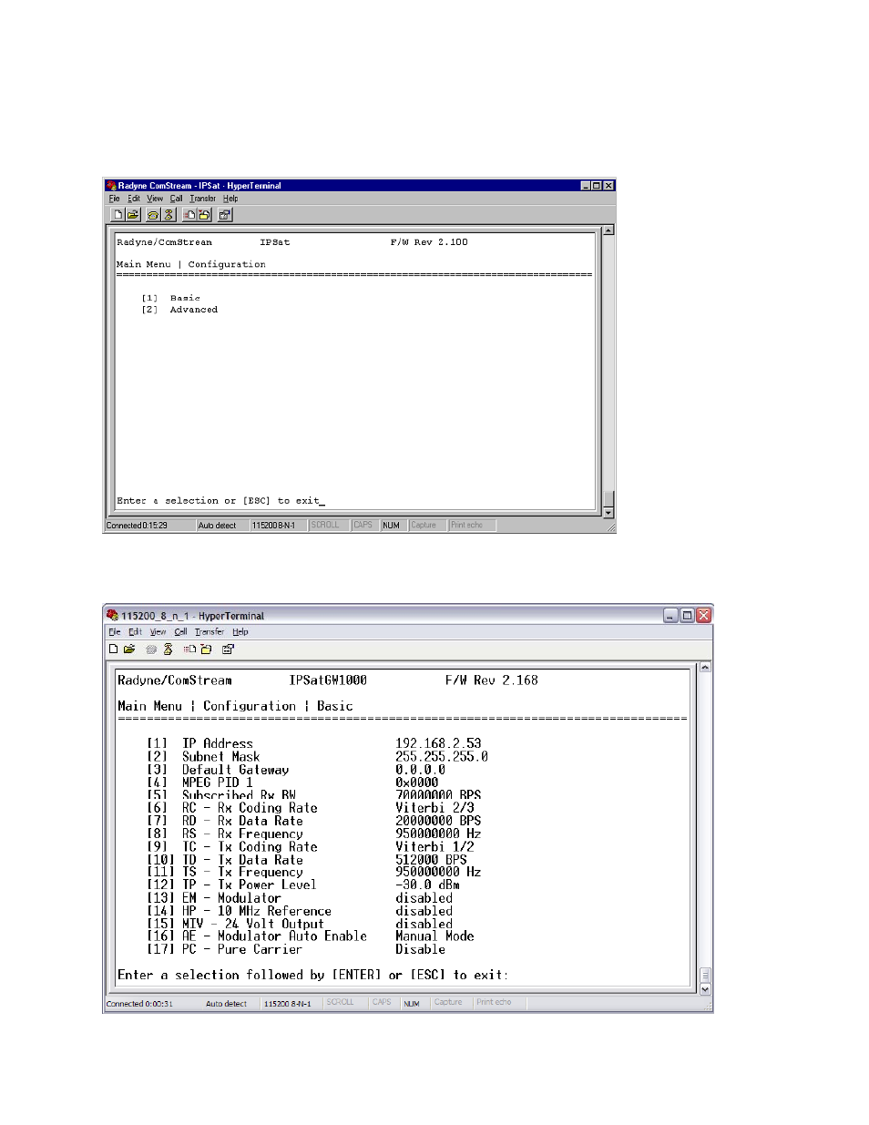Click value '255.255.255.0'
The width and height of the screenshot is (869, 1125).
[442, 756]
